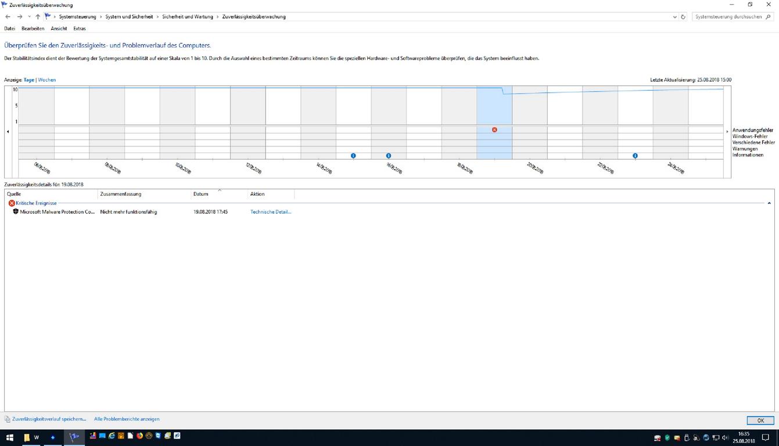Collapse the Kritische Ereignisse group
The height and width of the screenshot is (446, 779).
[769, 203]
